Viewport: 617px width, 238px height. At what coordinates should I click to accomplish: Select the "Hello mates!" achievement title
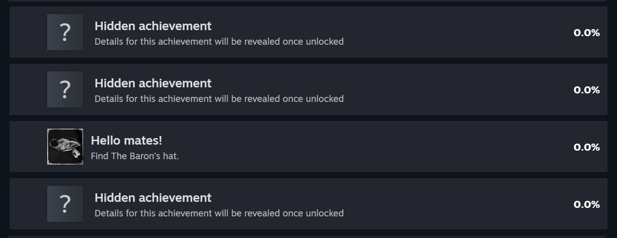click(126, 141)
